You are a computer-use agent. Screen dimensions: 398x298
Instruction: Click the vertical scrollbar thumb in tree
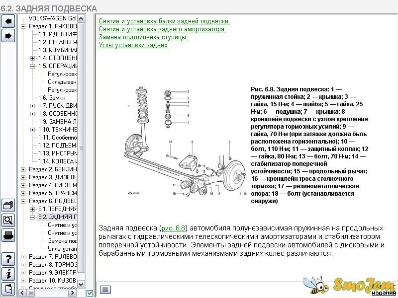click(81, 148)
